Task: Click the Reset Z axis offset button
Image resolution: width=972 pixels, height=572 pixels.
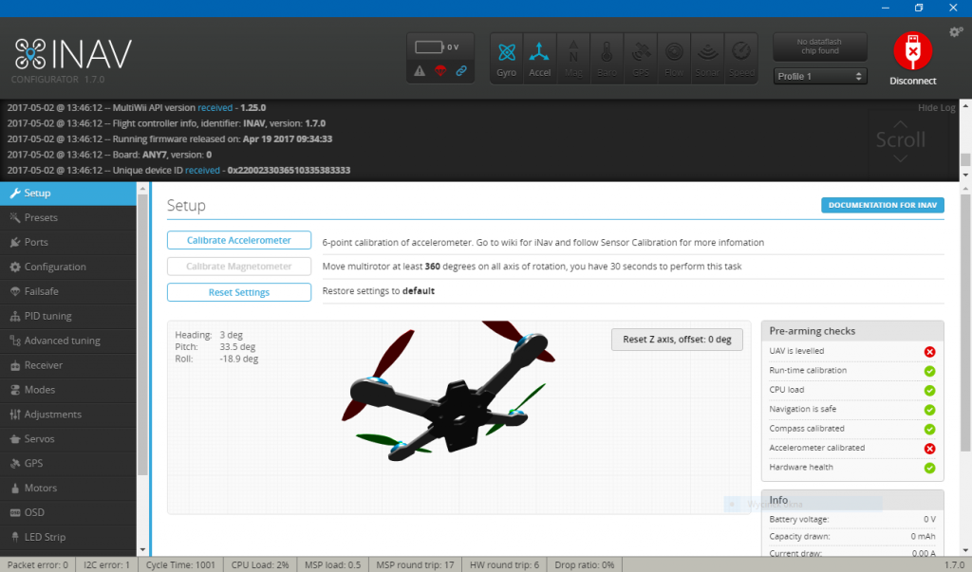Action: tap(677, 339)
